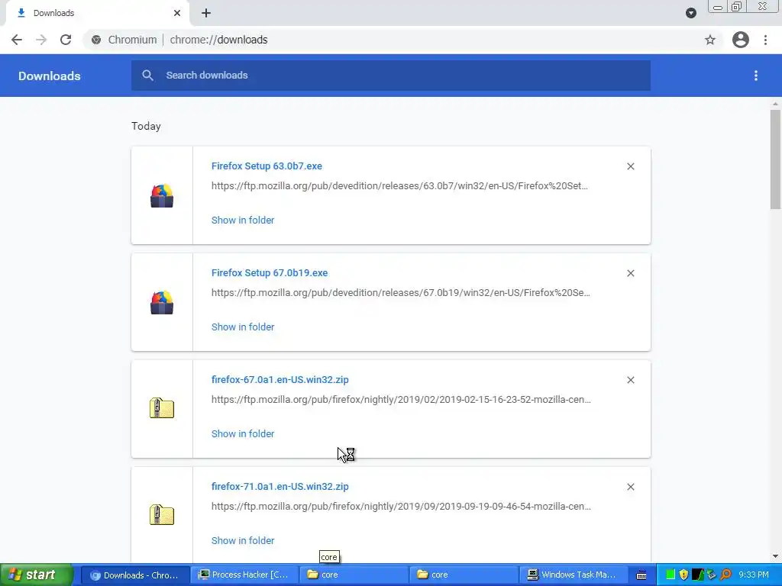782x586 pixels.
Task: Switch to first core folder taskbar button
Action: [x=353, y=575]
